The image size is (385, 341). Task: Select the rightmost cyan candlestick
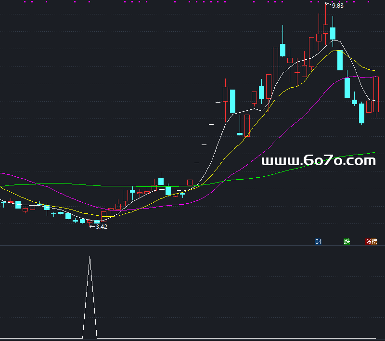point(361,113)
